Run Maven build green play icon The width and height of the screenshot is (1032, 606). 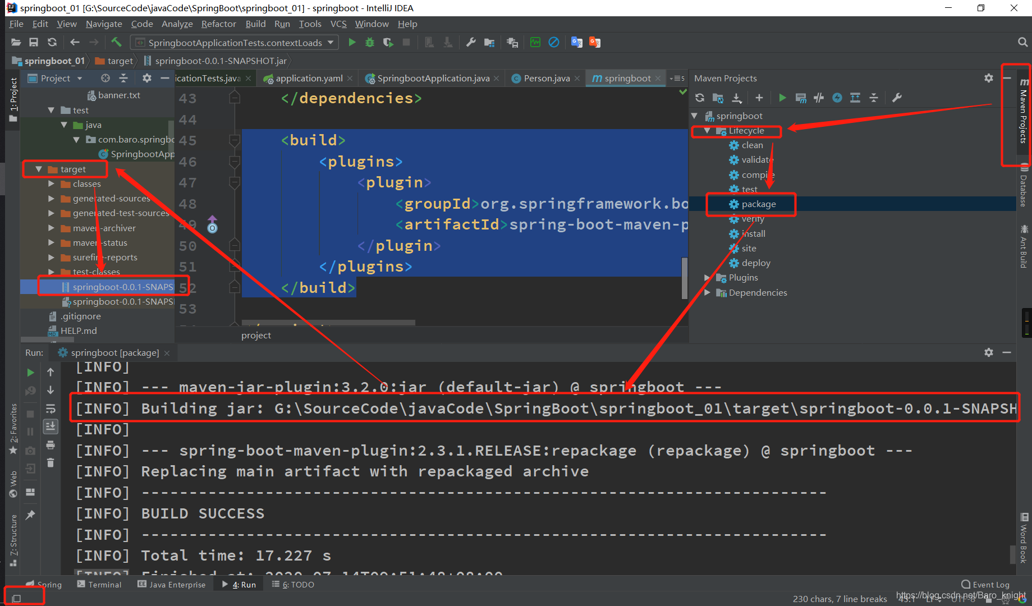(782, 98)
